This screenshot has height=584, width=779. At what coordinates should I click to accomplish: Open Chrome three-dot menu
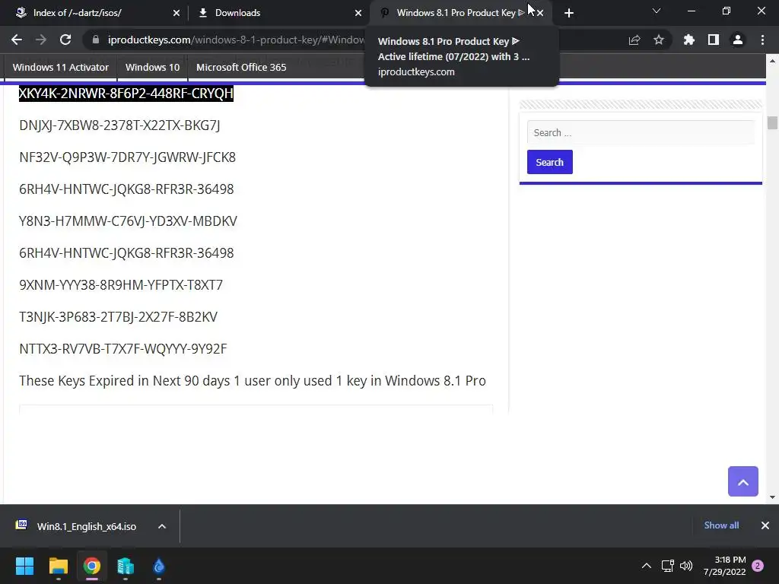click(x=762, y=40)
